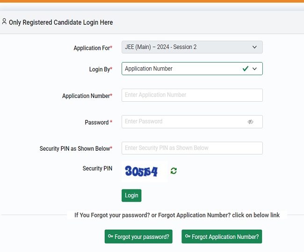Click the key icon on Forgot your password
The height and width of the screenshot is (252, 304).
110,237
